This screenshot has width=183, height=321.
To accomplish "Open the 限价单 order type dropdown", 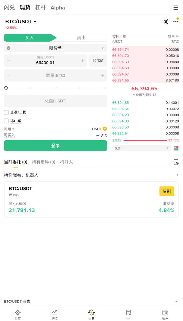I will [55, 48].
